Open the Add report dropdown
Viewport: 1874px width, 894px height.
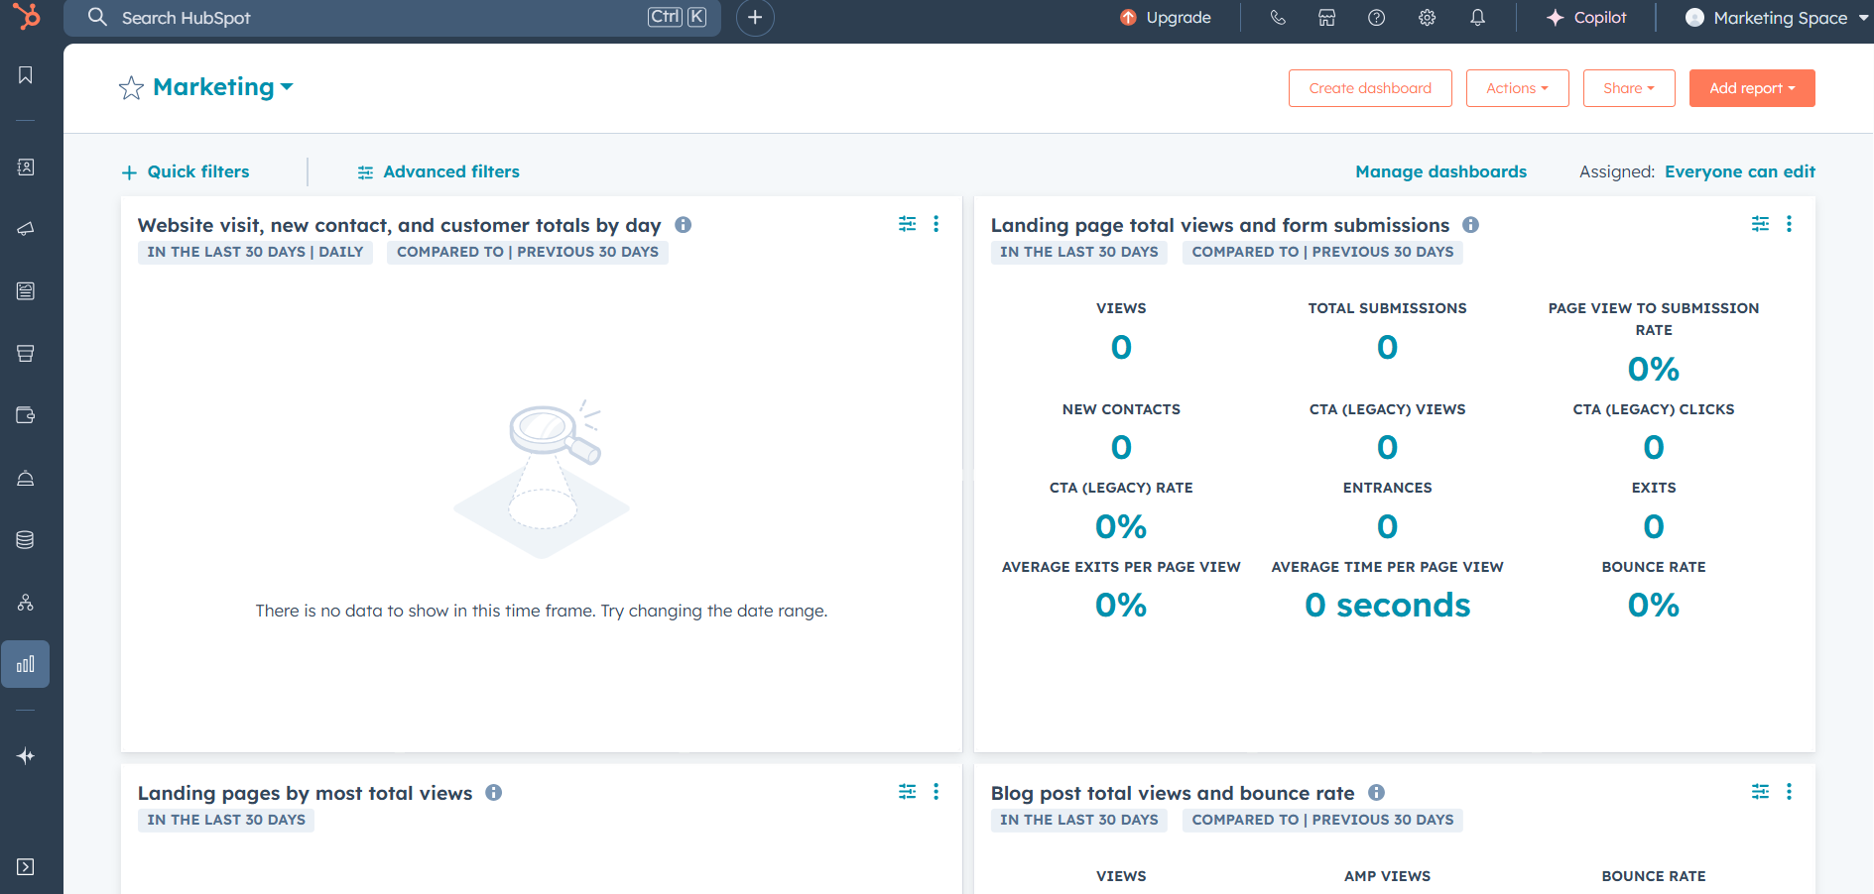tap(1752, 88)
